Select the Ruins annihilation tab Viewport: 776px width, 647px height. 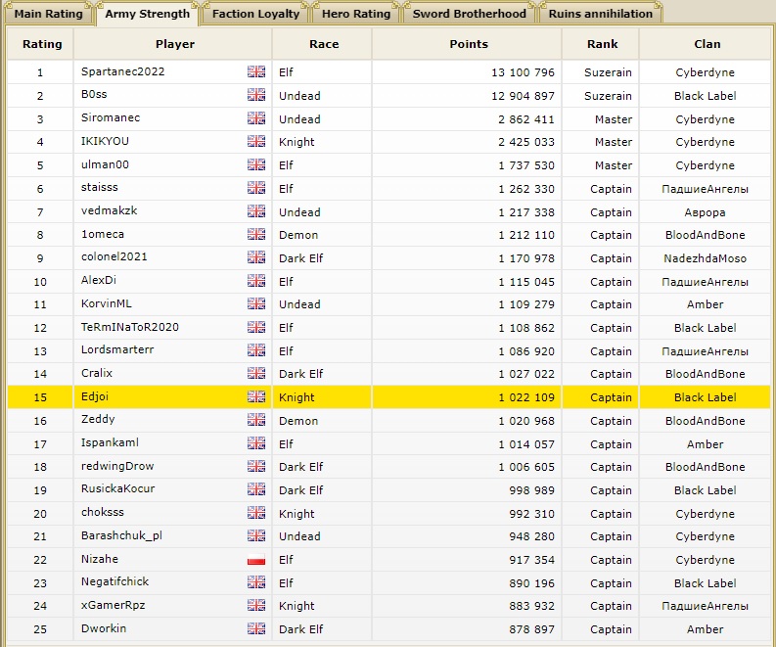pos(600,14)
